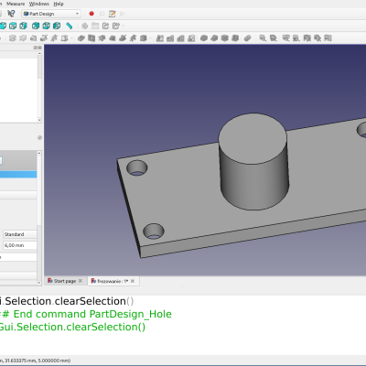The width and height of the screenshot is (366, 366).
Task: Click the task panel scrollbar down arrow
Action: [39, 283]
